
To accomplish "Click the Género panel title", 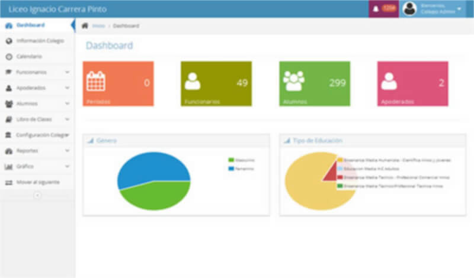I will pos(107,141).
